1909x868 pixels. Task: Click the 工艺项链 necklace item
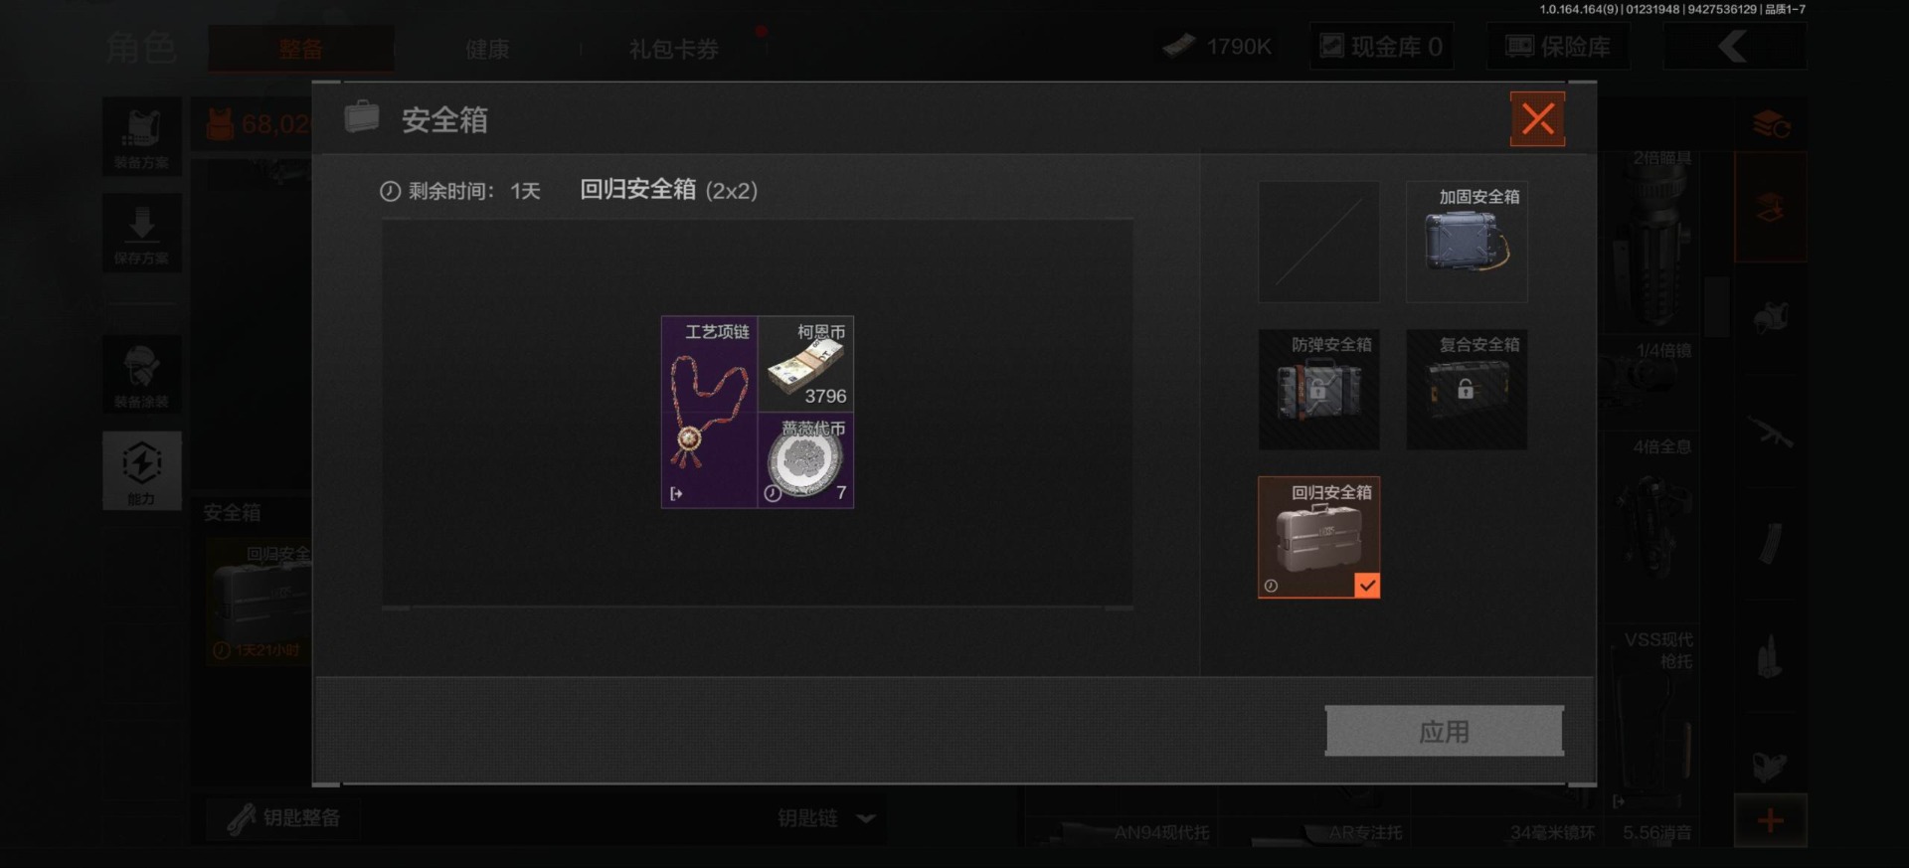(709, 413)
